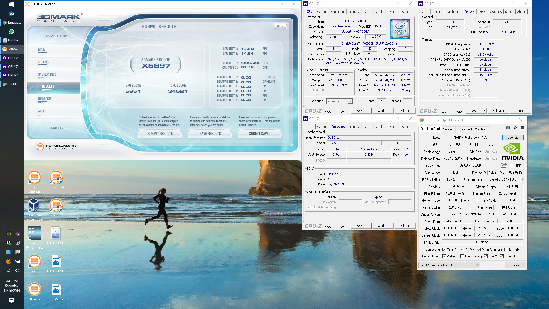Select the glod_Vanta image file on desktop

coord(56,292)
